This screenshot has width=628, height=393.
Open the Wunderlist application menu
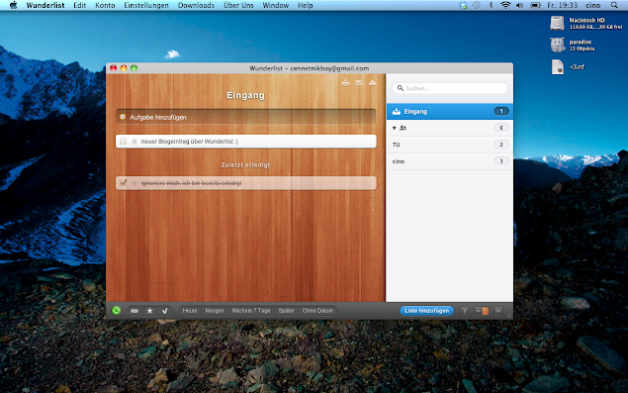[45, 5]
